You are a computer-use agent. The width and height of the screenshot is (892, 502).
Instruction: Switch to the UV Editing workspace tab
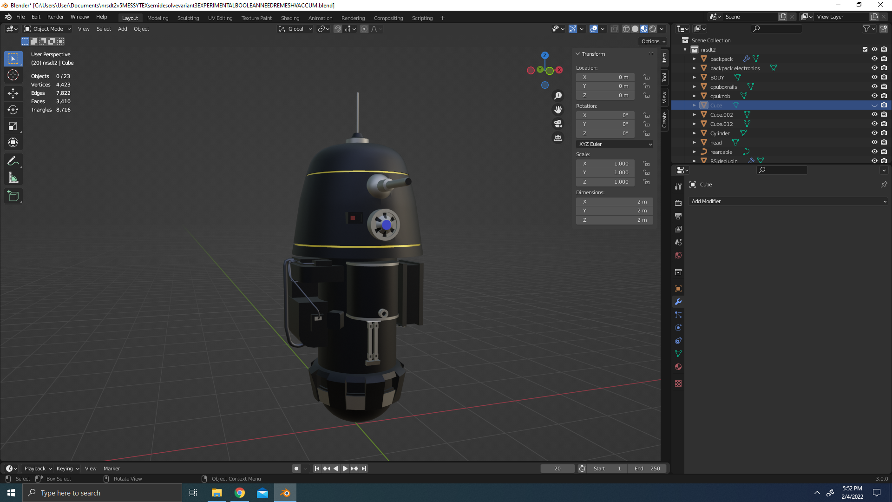pos(220,18)
